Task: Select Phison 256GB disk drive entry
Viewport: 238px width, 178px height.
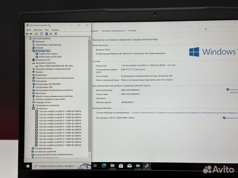Action: click(x=56, y=66)
